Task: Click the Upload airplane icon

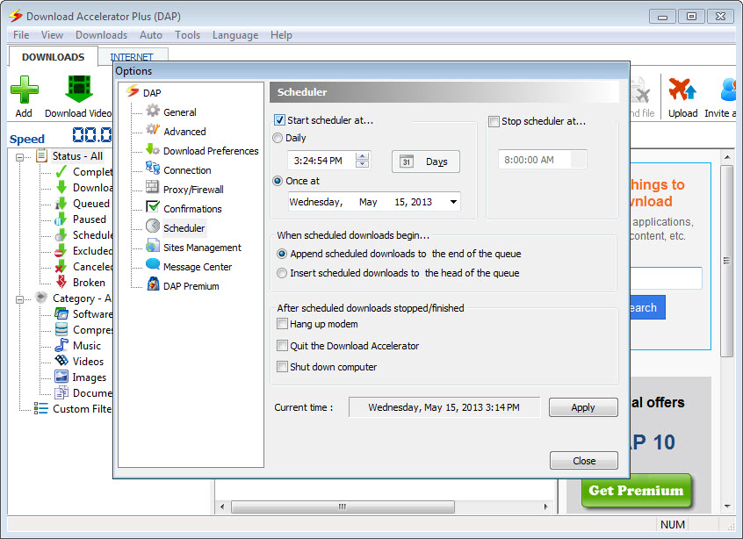Action: point(682,90)
